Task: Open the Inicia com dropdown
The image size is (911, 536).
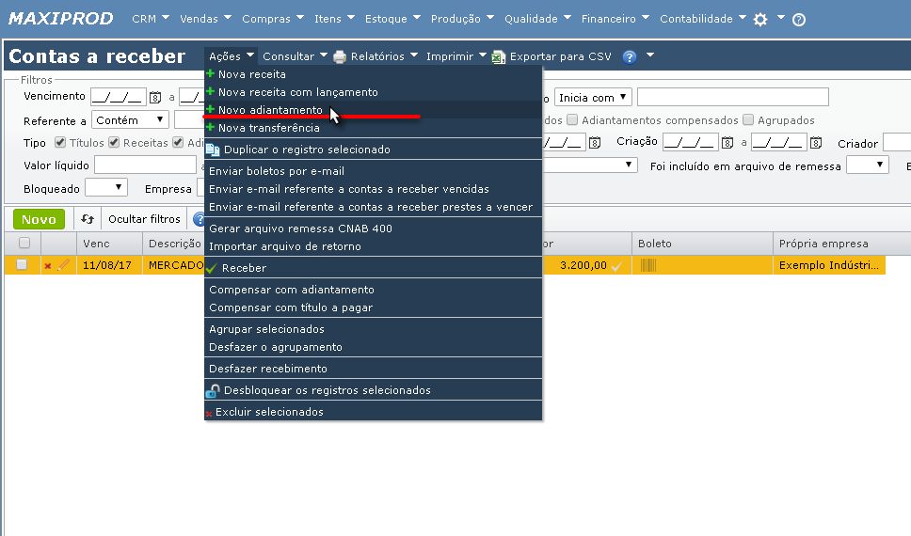Action: click(593, 98)
